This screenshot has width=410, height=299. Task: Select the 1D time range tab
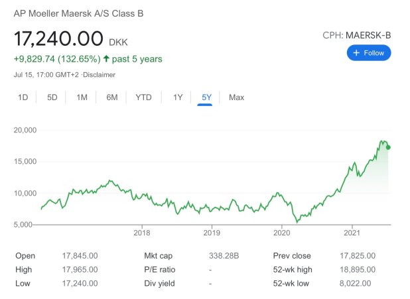click(x=23, y=97)
